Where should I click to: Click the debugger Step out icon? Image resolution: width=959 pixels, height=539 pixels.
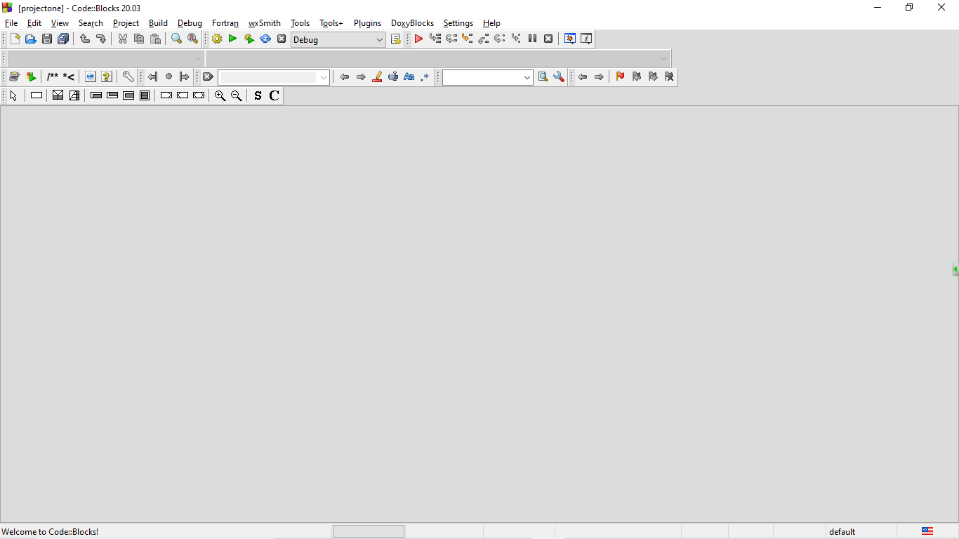tap(484, 39)
